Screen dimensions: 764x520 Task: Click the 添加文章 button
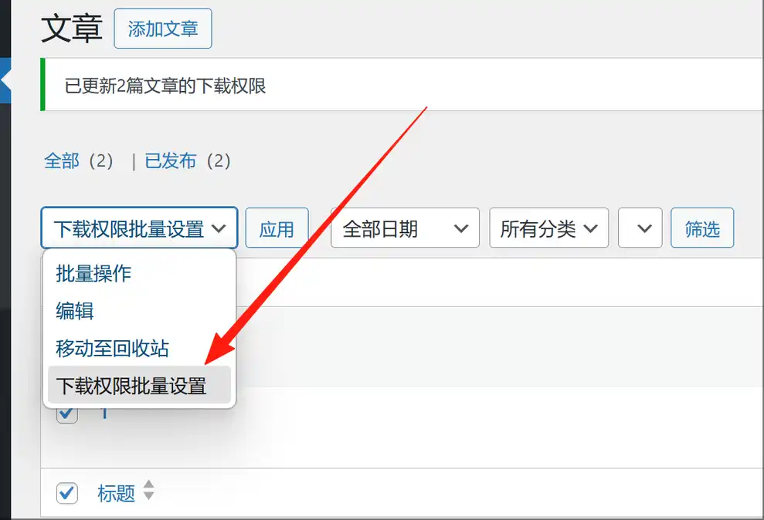163,29
